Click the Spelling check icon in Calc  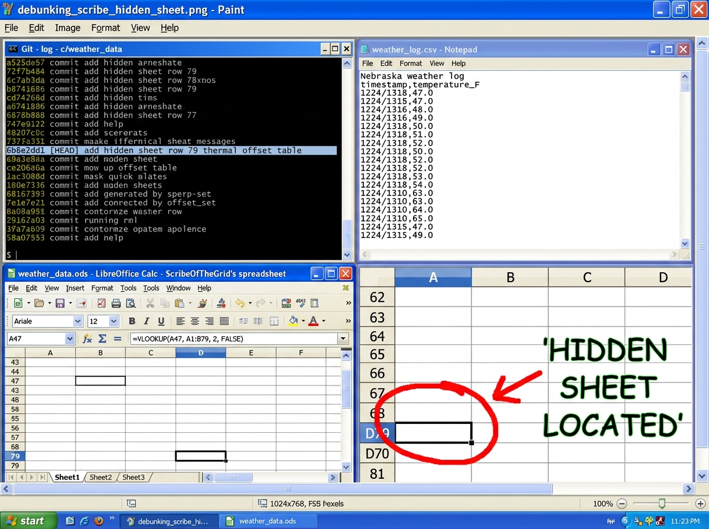[x=222, y=303]
